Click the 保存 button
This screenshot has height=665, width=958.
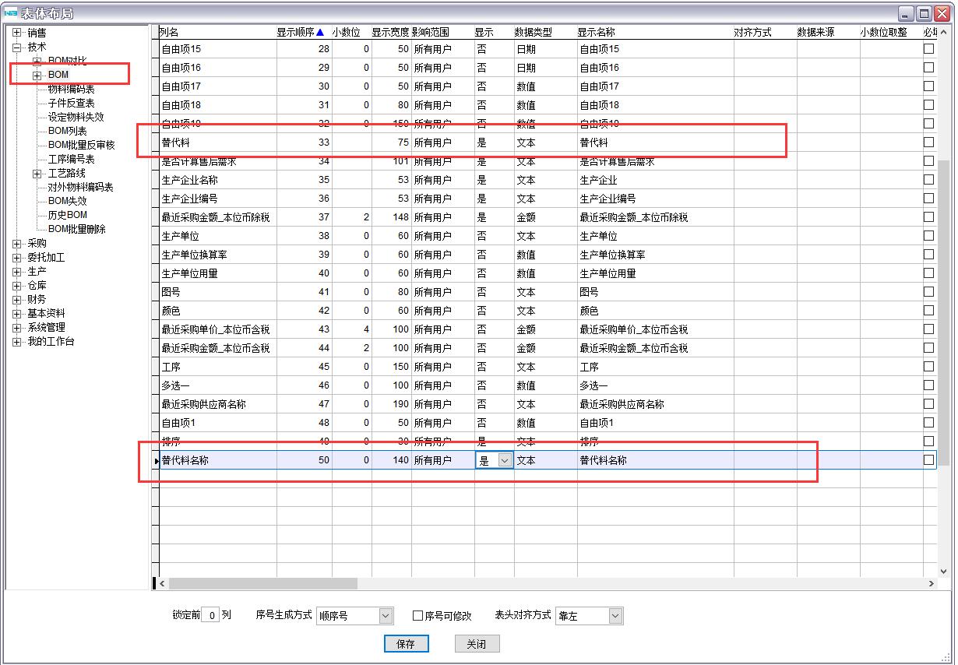coord(406,644)
